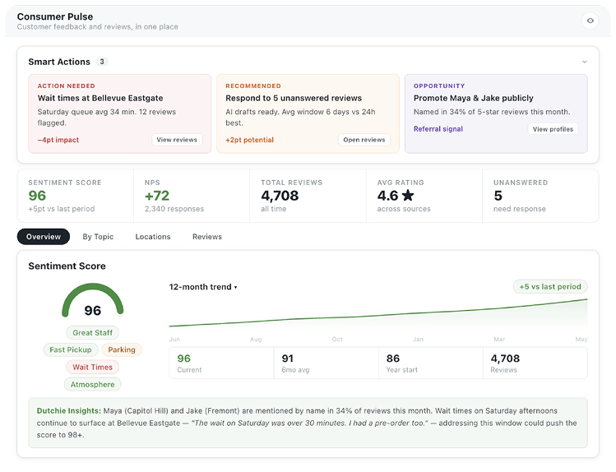Click the +2pt potential label
This screenshot has height=472, width=616.
pyautogui.click(x=249, y=140)
